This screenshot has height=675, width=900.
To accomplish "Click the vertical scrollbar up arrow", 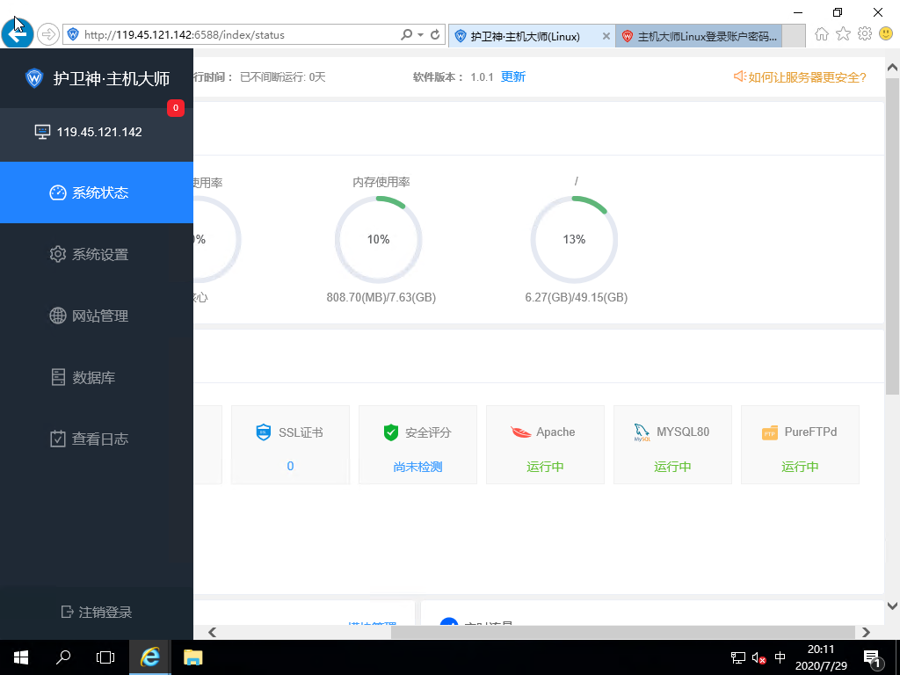I will (892, 67).
